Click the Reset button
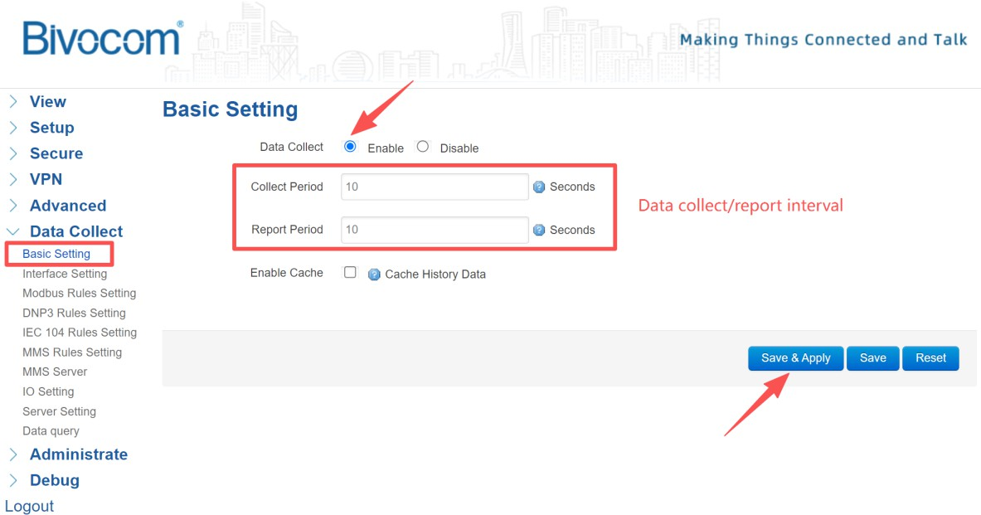 [x=930, y=358]
